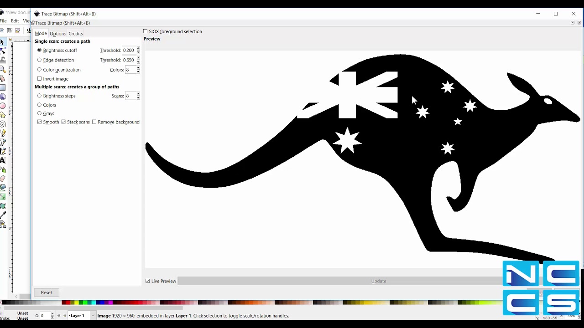Click the Inkscape logo in dialog title bar
584x328 pixels.
tap(37, 14)
